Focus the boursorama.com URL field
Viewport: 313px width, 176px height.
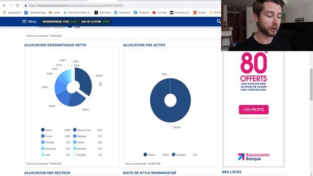click(76, 5)
